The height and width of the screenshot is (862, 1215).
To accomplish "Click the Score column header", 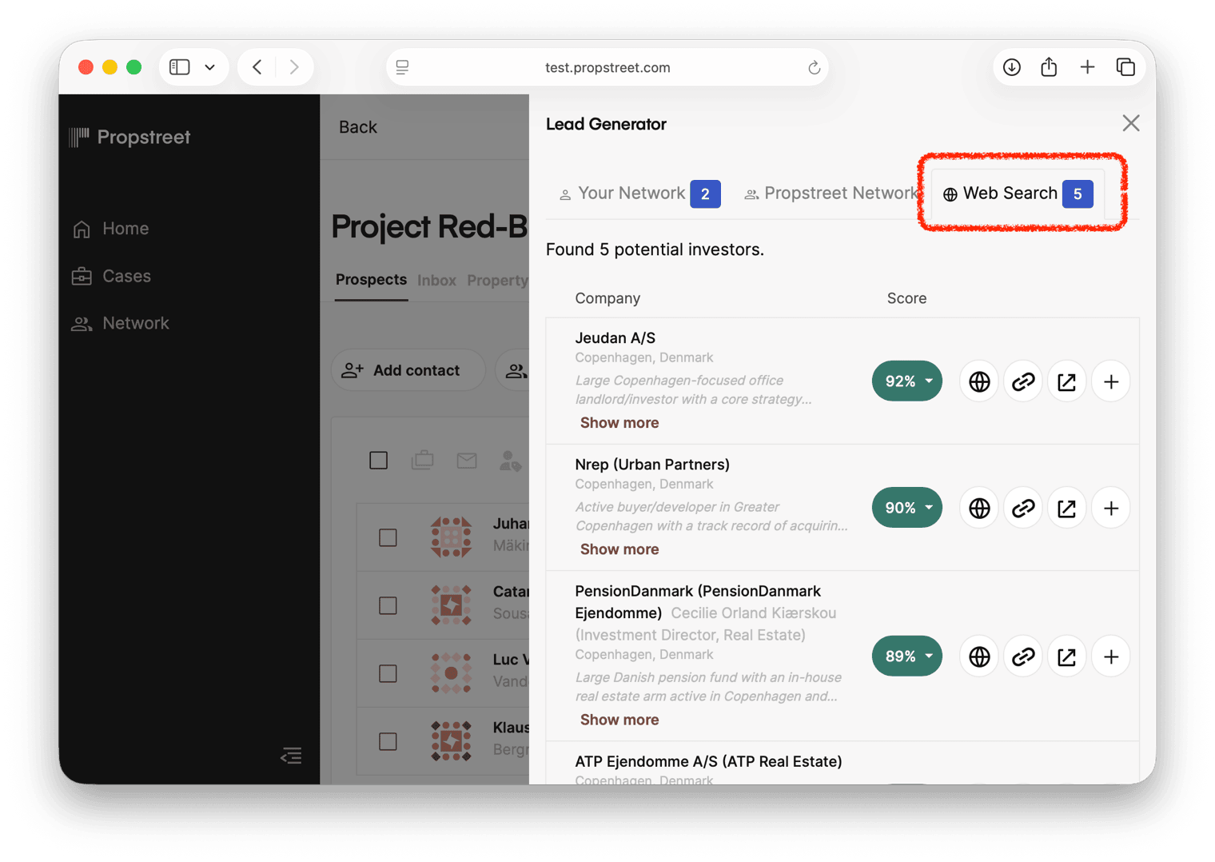I will [x=906, y=298].
